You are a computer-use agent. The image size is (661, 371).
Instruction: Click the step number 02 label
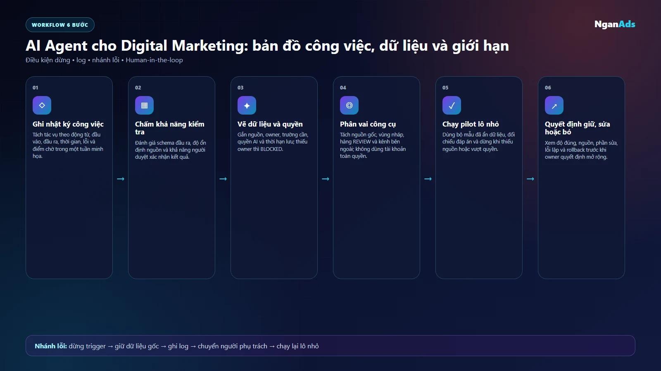point(138,88)
